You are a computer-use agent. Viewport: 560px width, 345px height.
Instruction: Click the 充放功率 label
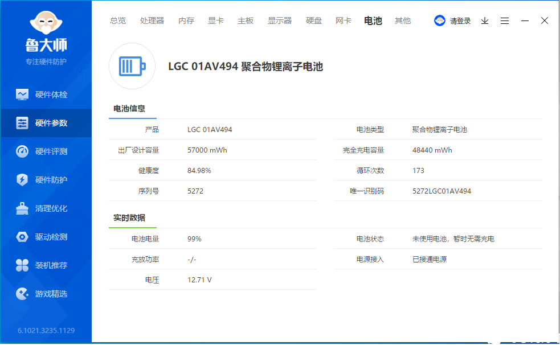pos(145,260)
